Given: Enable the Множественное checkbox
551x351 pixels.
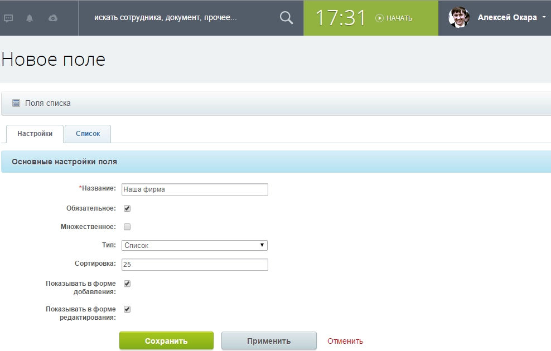Looking at the screenshot, I should pyautogui.click(x=127, y=227).
